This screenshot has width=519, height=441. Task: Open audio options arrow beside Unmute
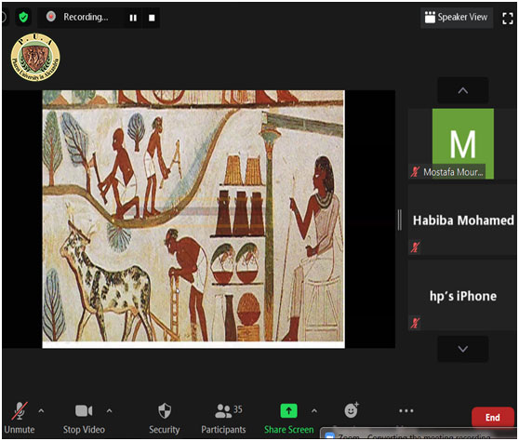41,411
